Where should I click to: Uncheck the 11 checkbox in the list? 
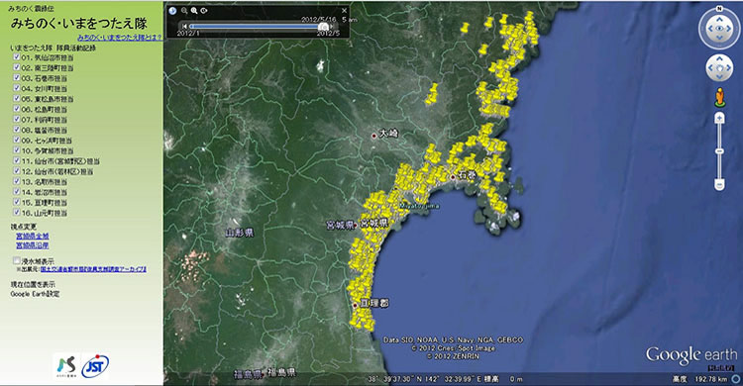coord(17,160)
